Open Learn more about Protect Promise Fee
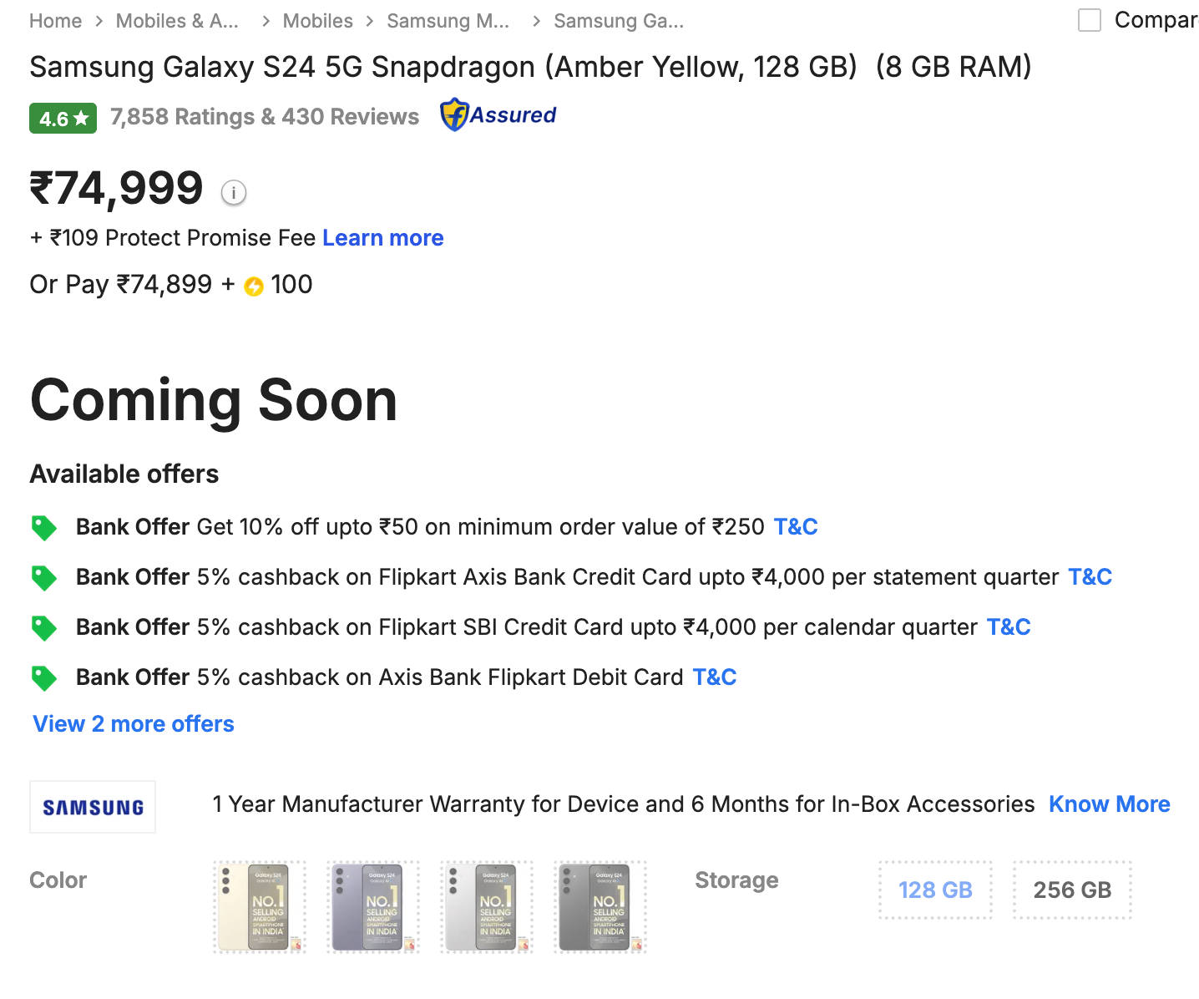 coord(382,238)
